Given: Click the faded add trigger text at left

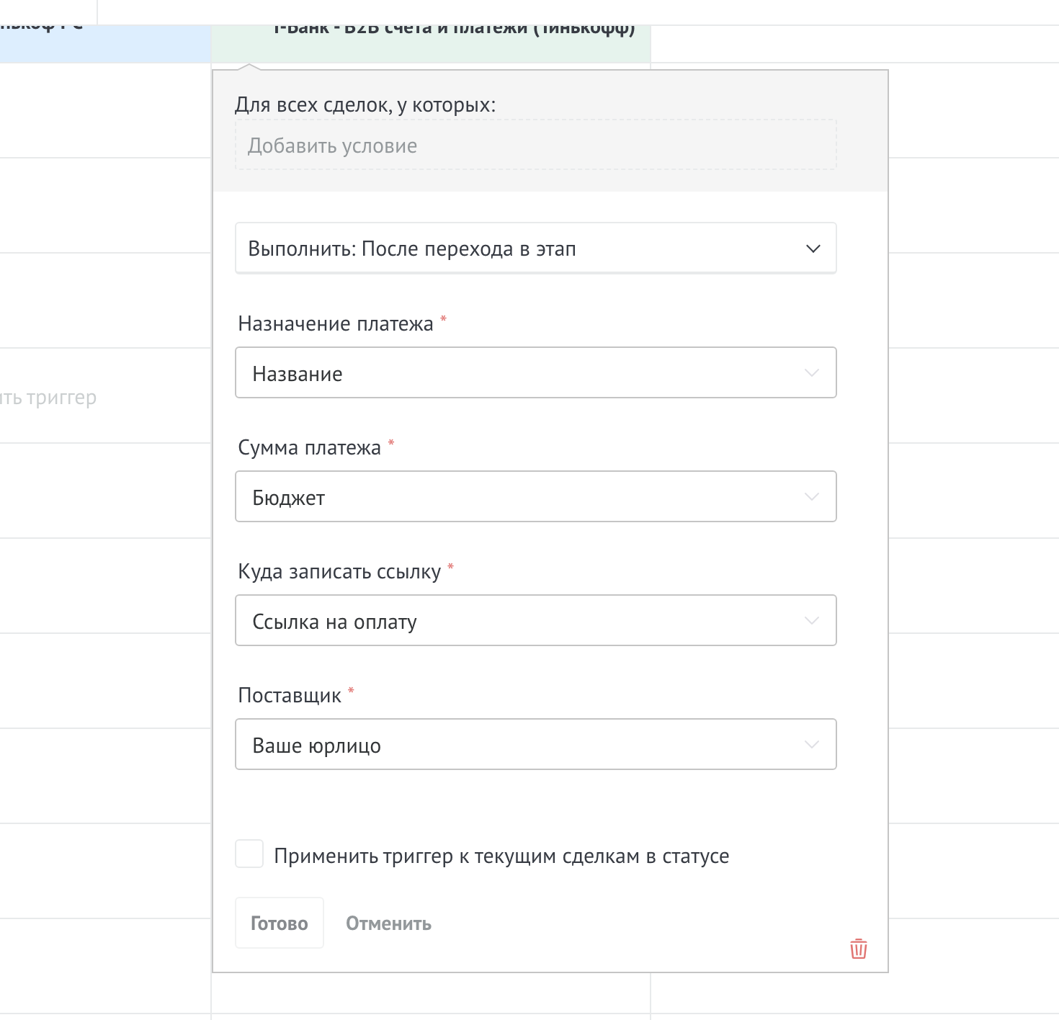Looking at the screenshot, I should pyautogui.click(x=48, y=398).
